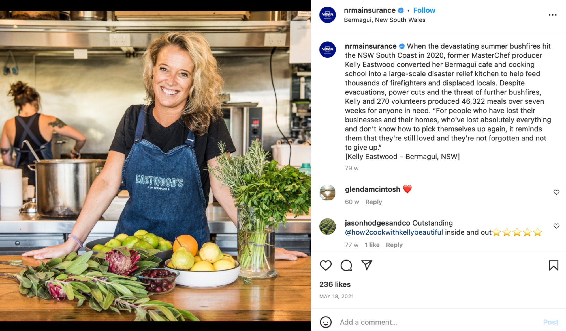Like glendamcintosh's comment
566x331 pixels.
tap(556, 192)
